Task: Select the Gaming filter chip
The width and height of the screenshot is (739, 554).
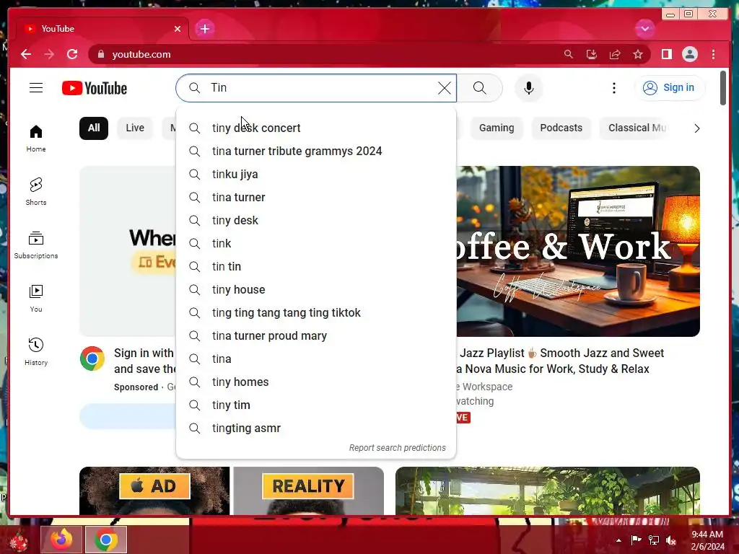Action: click(x=497, y=128)
